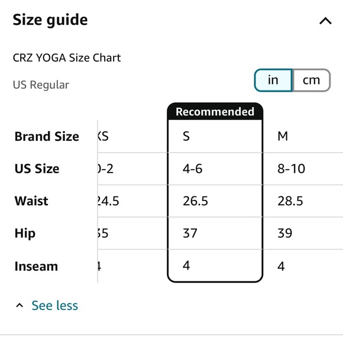Click the Brand Size row header
The image size is (343, 343).
pyautogui.click(x=47, y=137)
